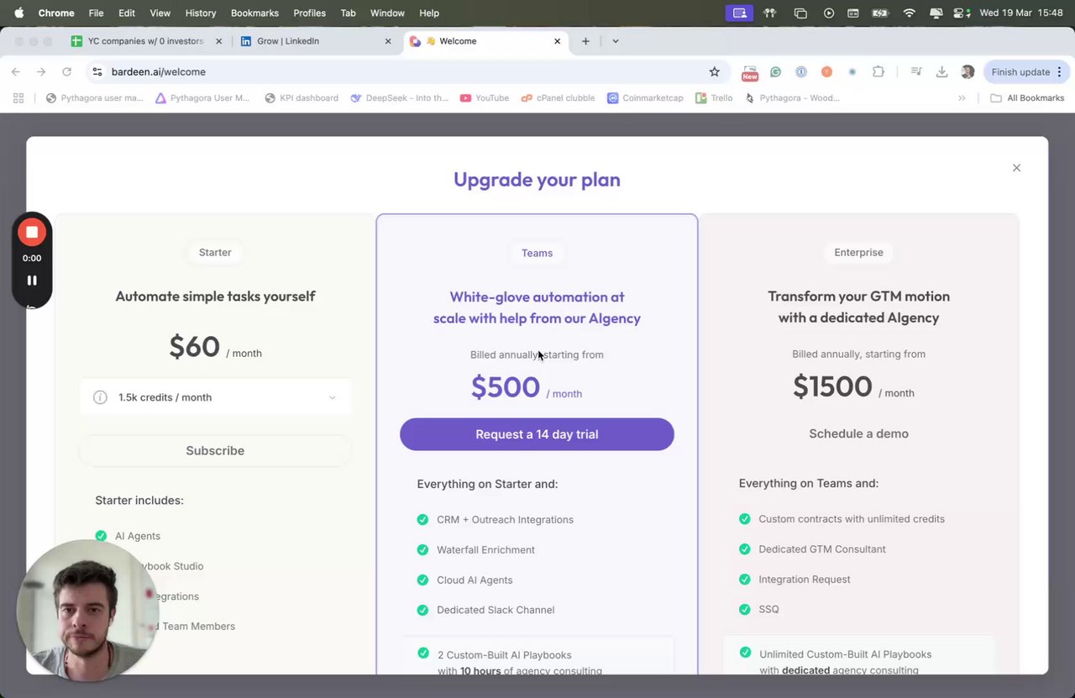Open the tab search dropdown arrow
The height and width of the screenshot is (698, 1075).
click(615, 41)
